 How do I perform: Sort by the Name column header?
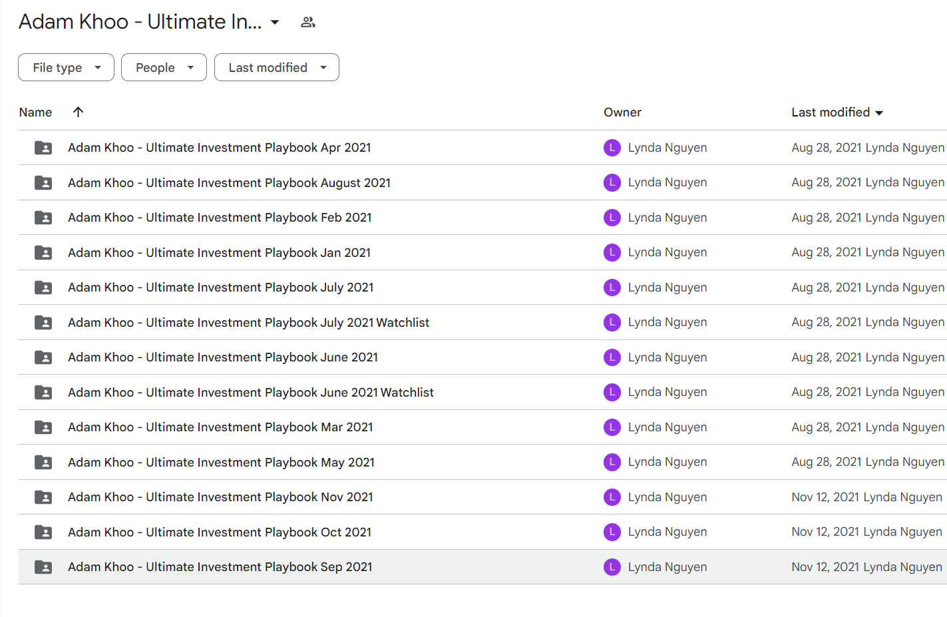[35, 112]
